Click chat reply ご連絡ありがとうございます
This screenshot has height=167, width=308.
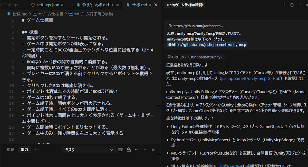click(188, 65)
